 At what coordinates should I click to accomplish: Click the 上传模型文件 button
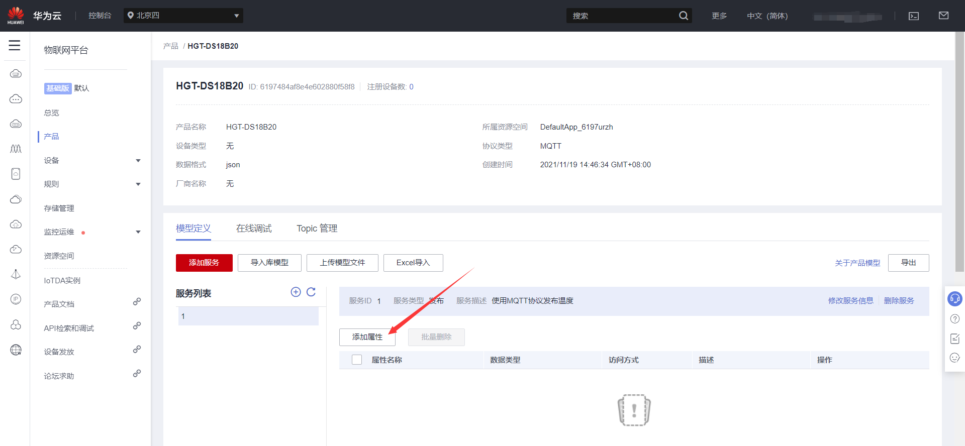(x=342, y=263)
